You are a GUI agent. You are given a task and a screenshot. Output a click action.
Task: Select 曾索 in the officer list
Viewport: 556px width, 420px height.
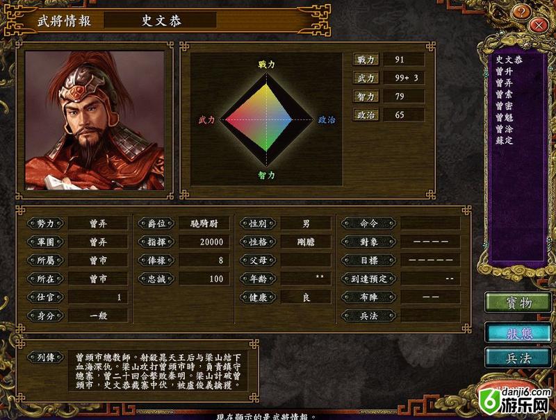[505, 94]
